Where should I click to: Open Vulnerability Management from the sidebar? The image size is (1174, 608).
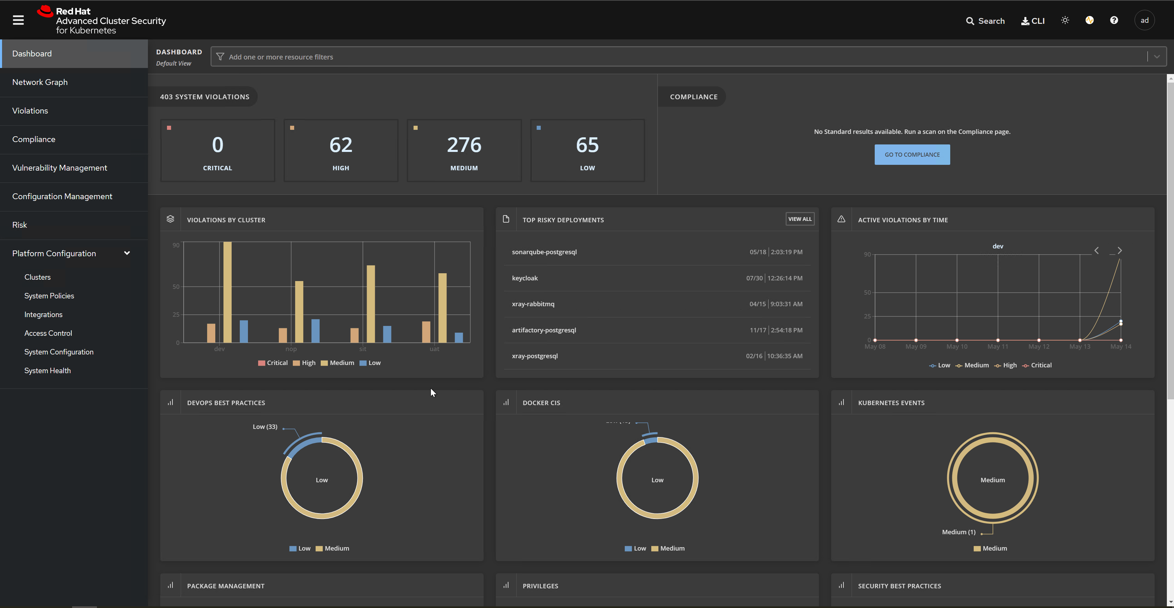(x=59, y=168)
